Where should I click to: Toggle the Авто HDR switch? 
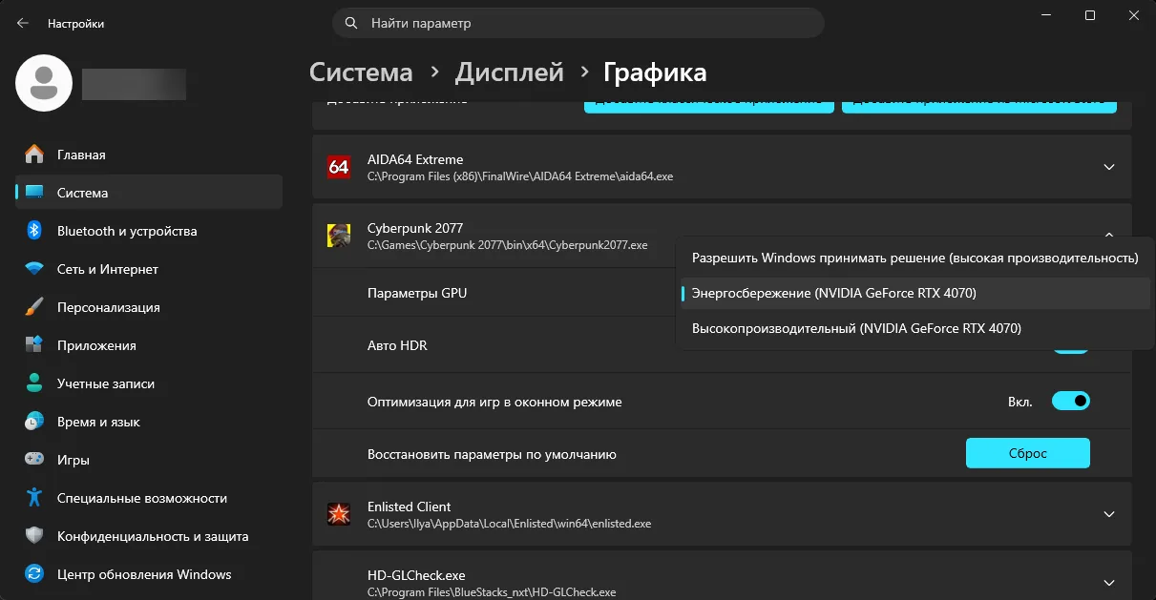[1071, 350]
